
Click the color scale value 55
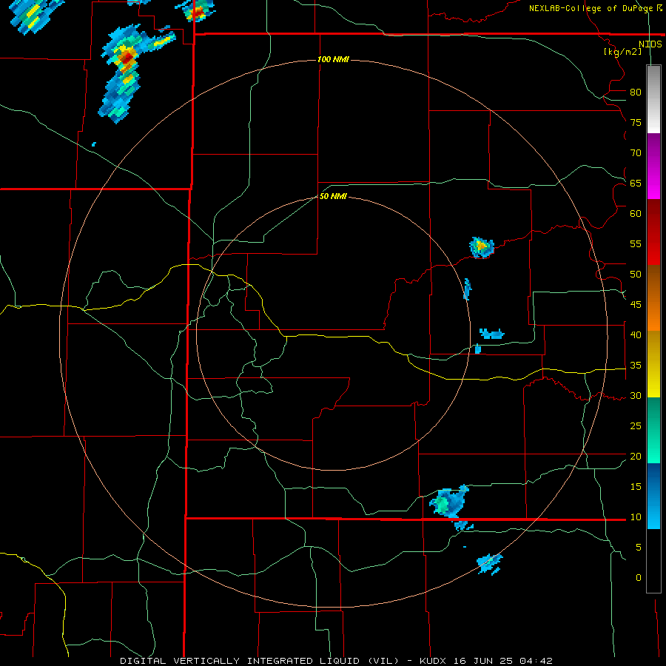(x=636, y=243)
